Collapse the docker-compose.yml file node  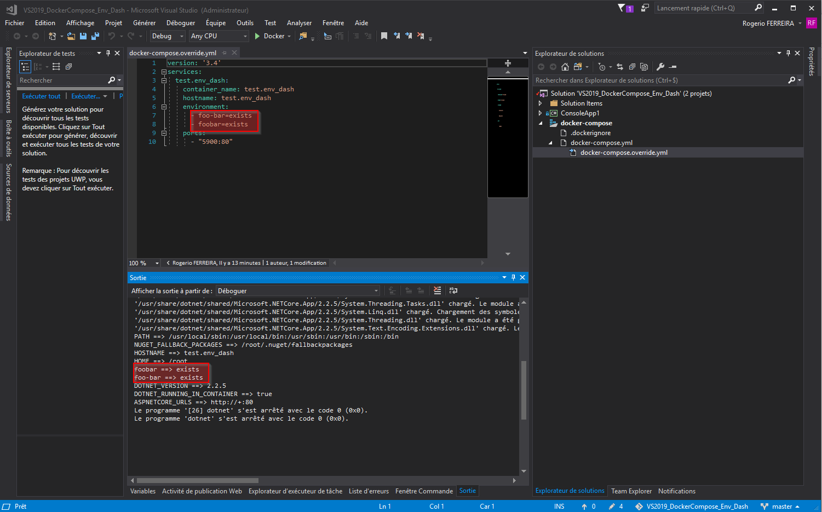(x=550, y=143)
